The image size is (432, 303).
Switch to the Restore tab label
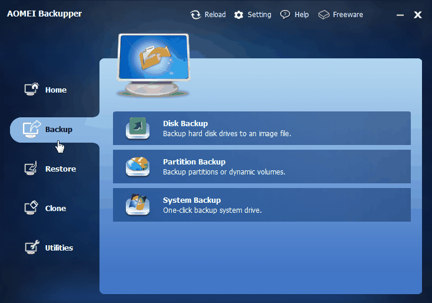point(61,169)
